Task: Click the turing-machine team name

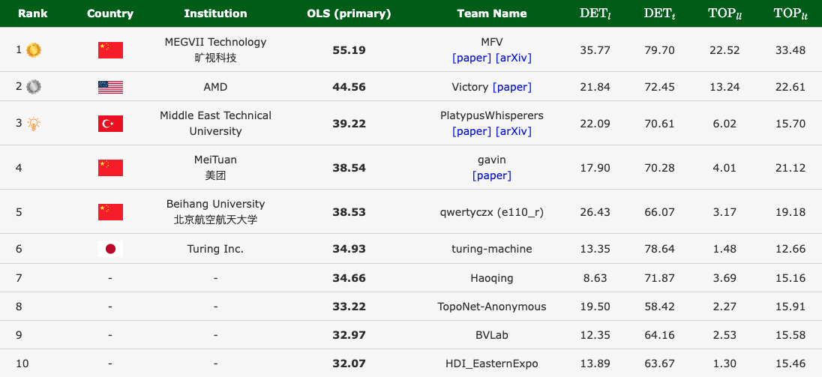Action: pyautogui.click(x=491, y=249)
